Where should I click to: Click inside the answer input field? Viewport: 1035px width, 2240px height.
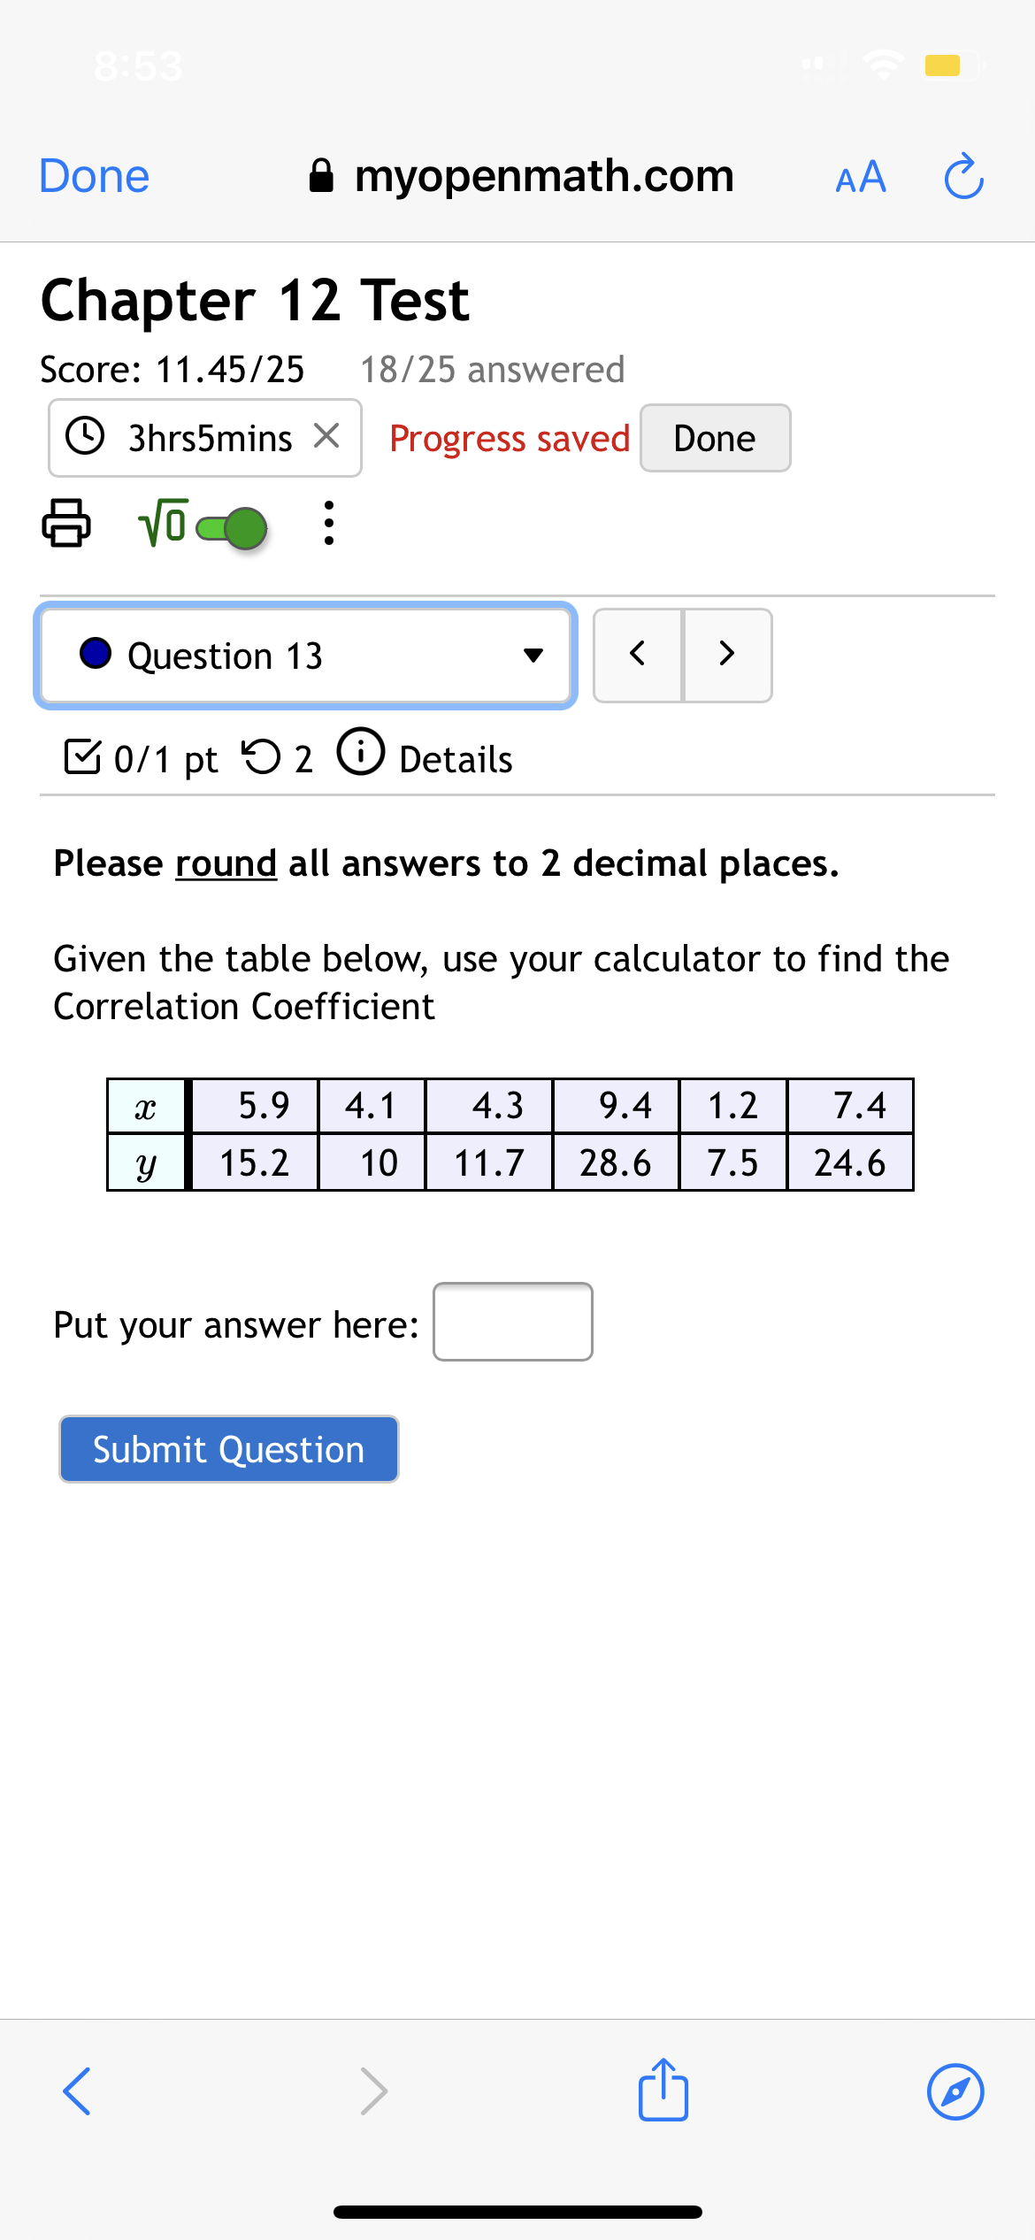point(511,1321)
